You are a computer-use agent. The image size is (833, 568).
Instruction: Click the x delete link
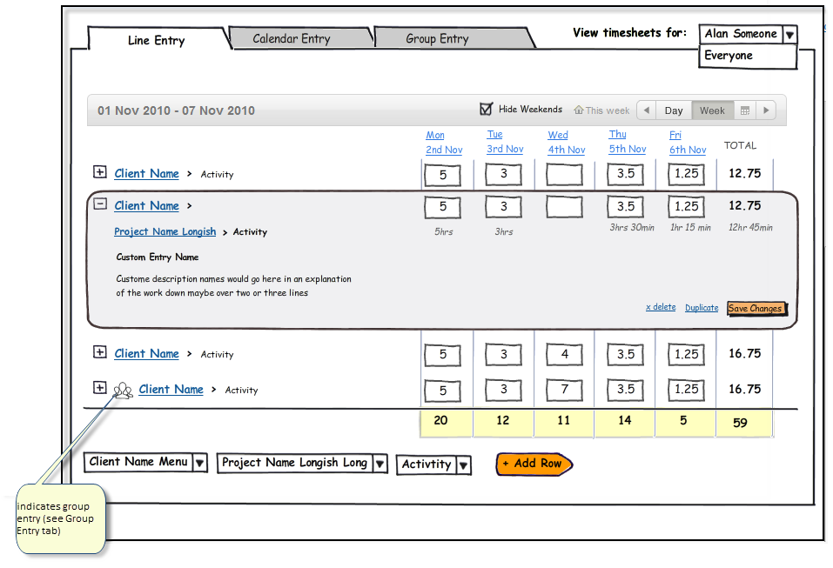(660, 307)
